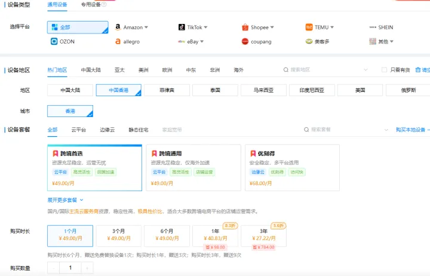
Task: Select the 全部 platform tile
Action: [78, 27]
